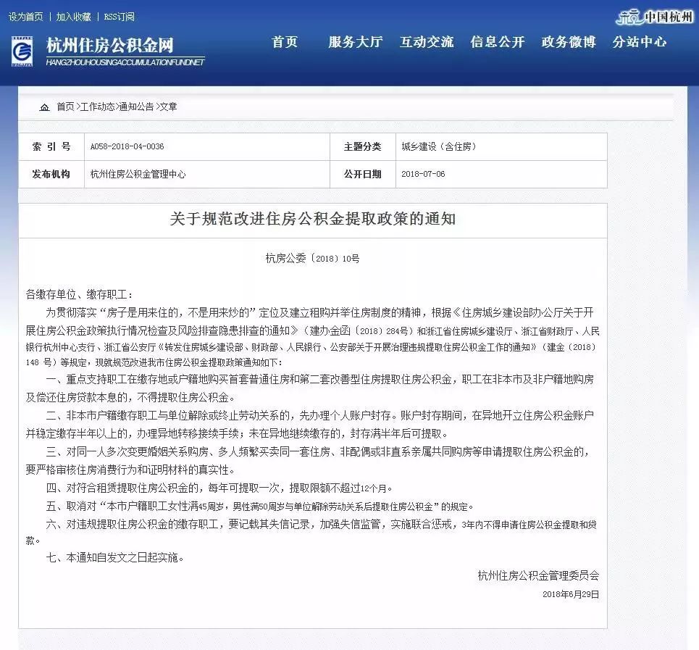Click the paragraph starting 一、重点支持职工
This screenshot has height=650, width=699.
[x=310, y=388]
